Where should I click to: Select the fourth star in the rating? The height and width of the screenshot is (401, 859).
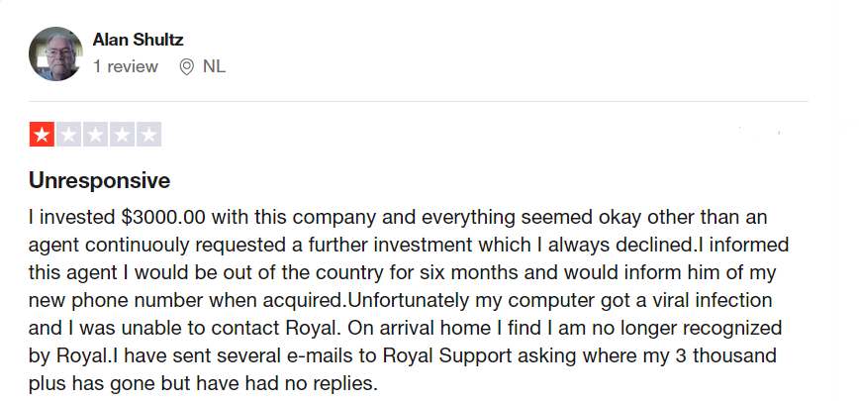click(122, 136)
